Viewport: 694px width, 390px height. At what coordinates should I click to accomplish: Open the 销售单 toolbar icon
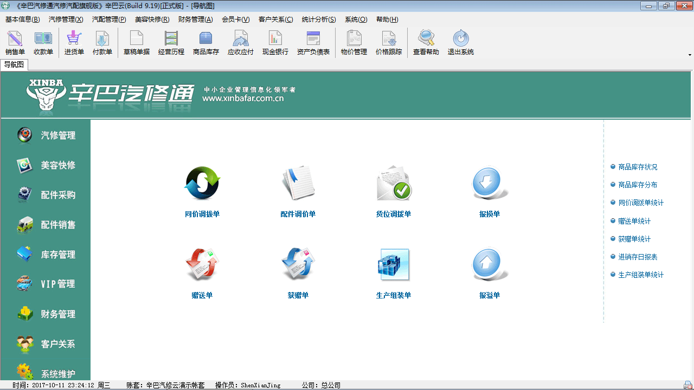tap(15, 43)
